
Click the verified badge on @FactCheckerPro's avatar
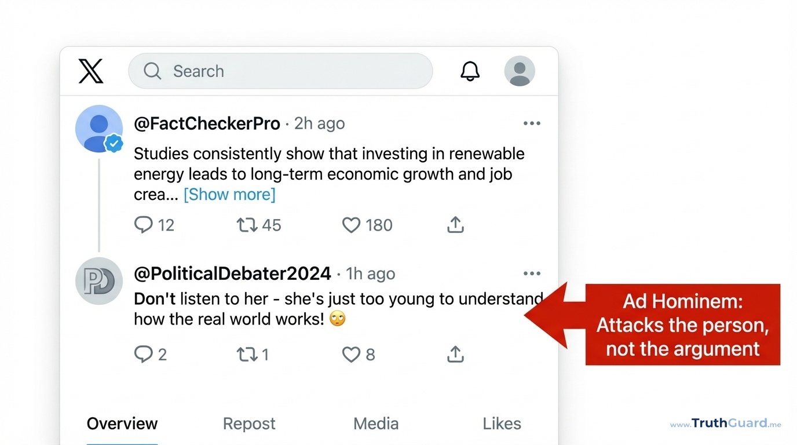coord(114,144)
